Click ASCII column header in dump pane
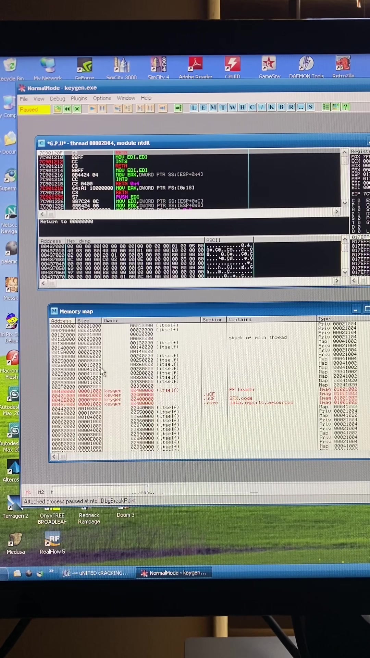The image size is (370, 658). click(229, 240)
